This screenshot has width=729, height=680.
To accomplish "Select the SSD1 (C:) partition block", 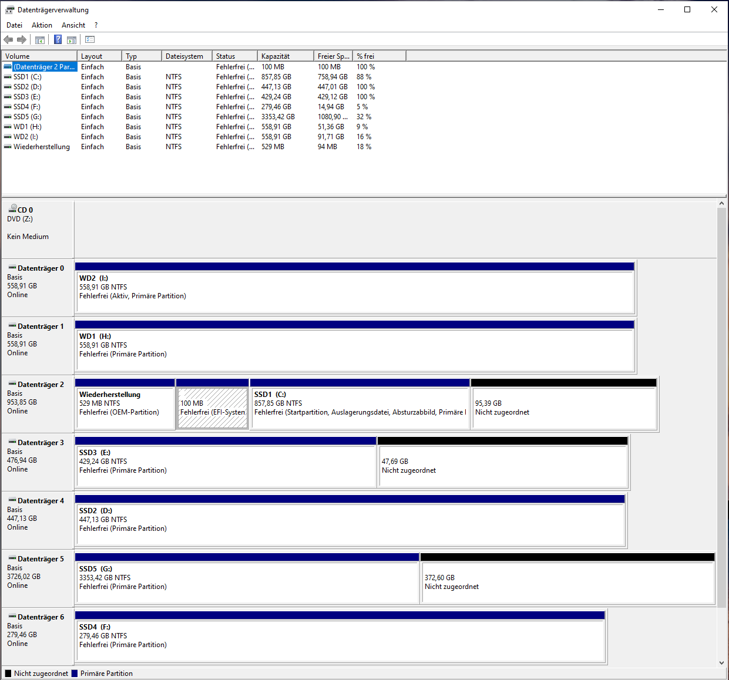I will click(360, 404).
